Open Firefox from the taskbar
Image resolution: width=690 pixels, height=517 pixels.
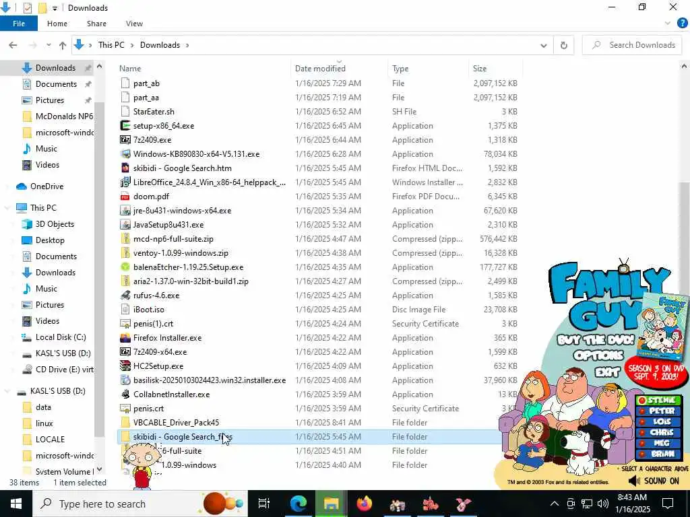(x=365, y=504)
